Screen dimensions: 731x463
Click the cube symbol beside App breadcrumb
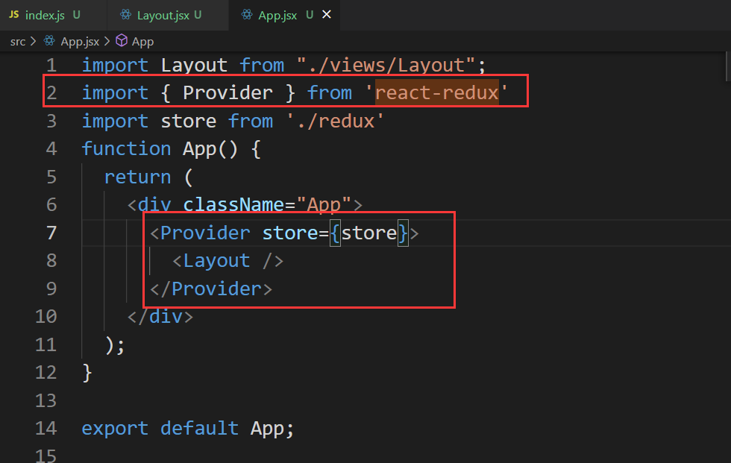click(x=121, y=41)
